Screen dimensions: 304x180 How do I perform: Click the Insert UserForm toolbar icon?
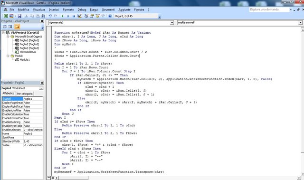11,16
